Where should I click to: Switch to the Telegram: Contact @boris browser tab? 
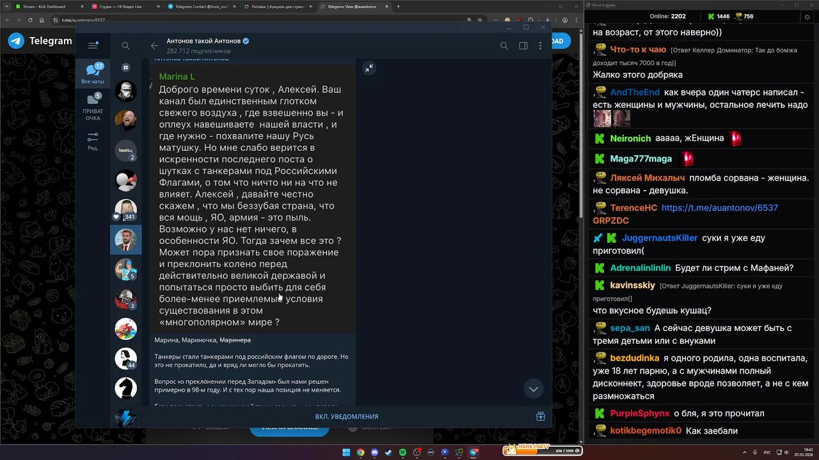point(202,6)
